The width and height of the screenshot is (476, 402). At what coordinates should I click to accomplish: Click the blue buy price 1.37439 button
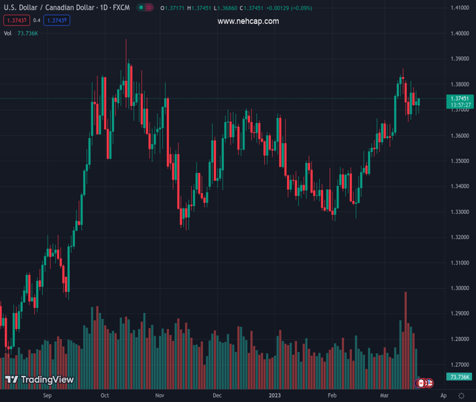[x=57, y=20]
